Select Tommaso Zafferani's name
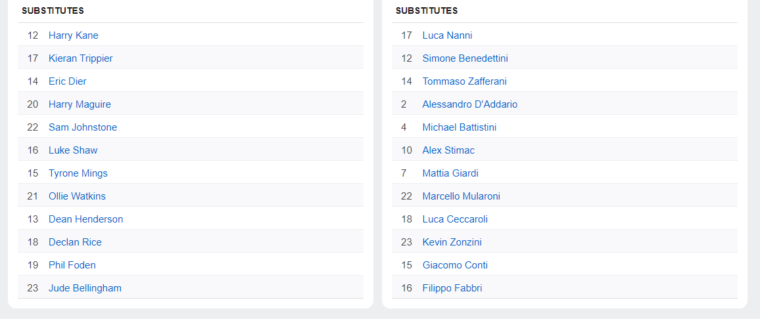 [x=464, y=81]
